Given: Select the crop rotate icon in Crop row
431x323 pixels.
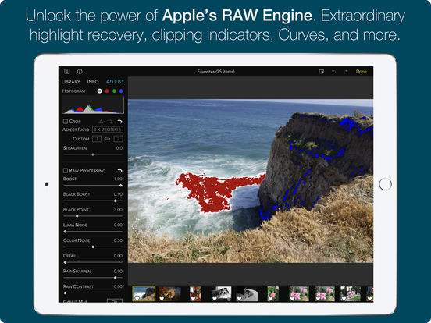Looking at the screenshot, I should [x=110, y=121].
